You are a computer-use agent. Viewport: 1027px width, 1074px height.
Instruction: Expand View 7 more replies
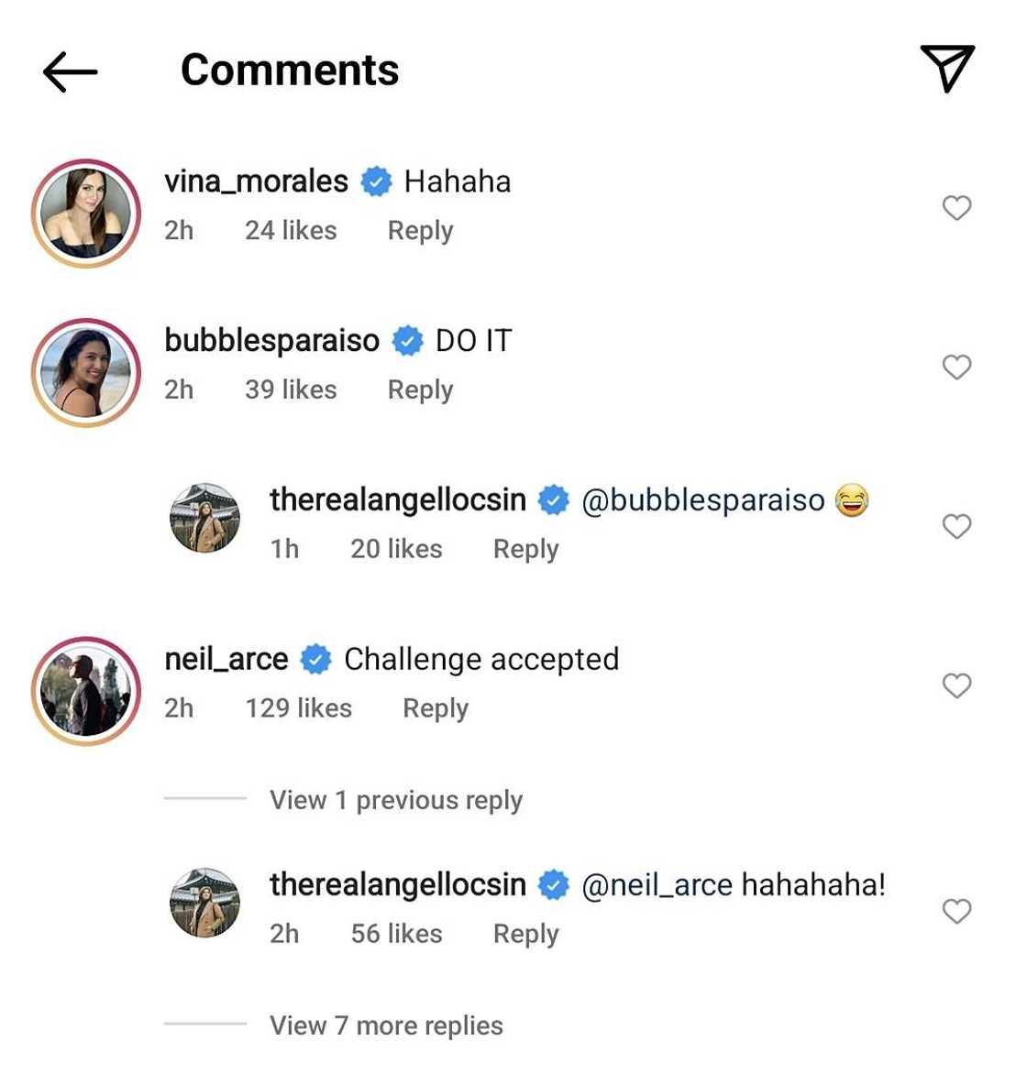tap(386, 1025)
